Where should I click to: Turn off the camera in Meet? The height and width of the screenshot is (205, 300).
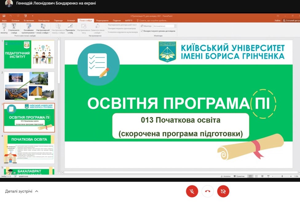[x=223, y=191]
